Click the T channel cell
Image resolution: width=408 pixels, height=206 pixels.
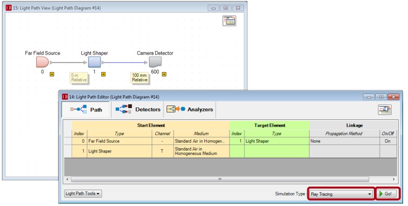(163, 151)
